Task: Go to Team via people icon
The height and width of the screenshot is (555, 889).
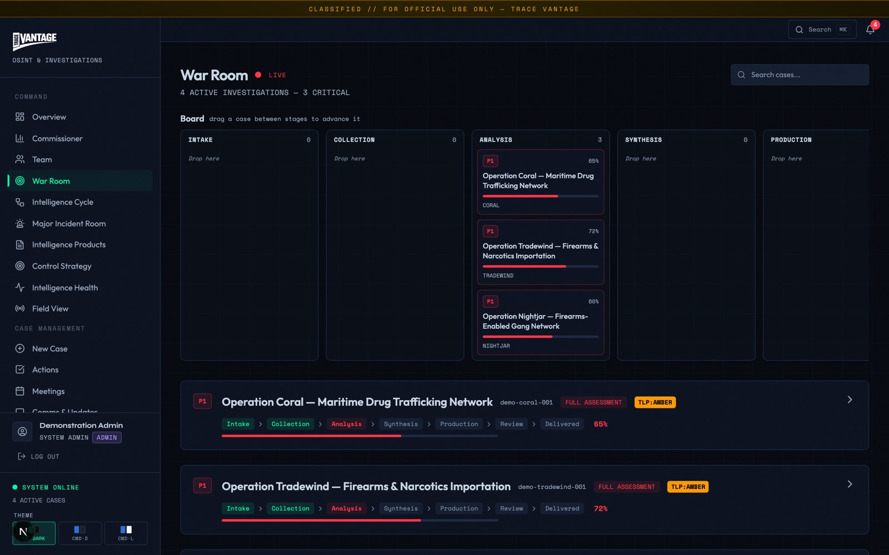Action: pos(20,159)
